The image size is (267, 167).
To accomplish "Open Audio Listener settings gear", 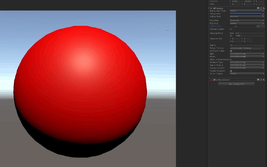I will coord(264,80).
